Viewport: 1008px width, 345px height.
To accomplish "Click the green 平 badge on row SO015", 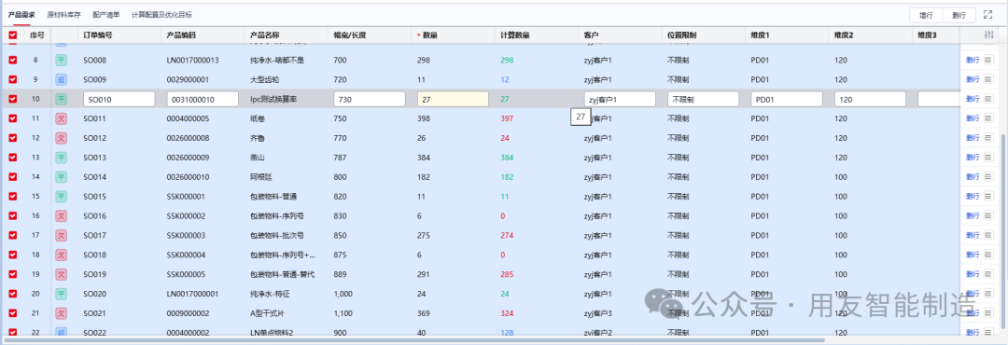I will point(61,197).
